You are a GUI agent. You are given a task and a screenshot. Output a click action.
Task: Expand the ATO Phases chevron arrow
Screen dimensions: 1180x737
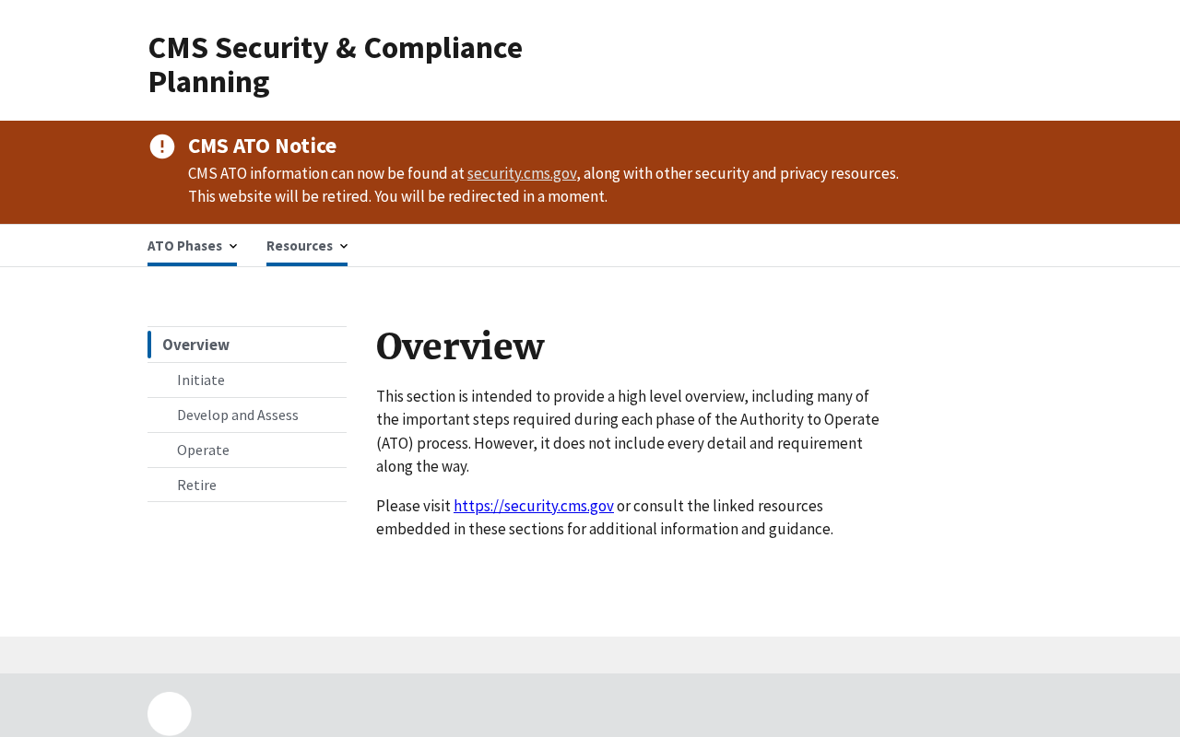233,246
